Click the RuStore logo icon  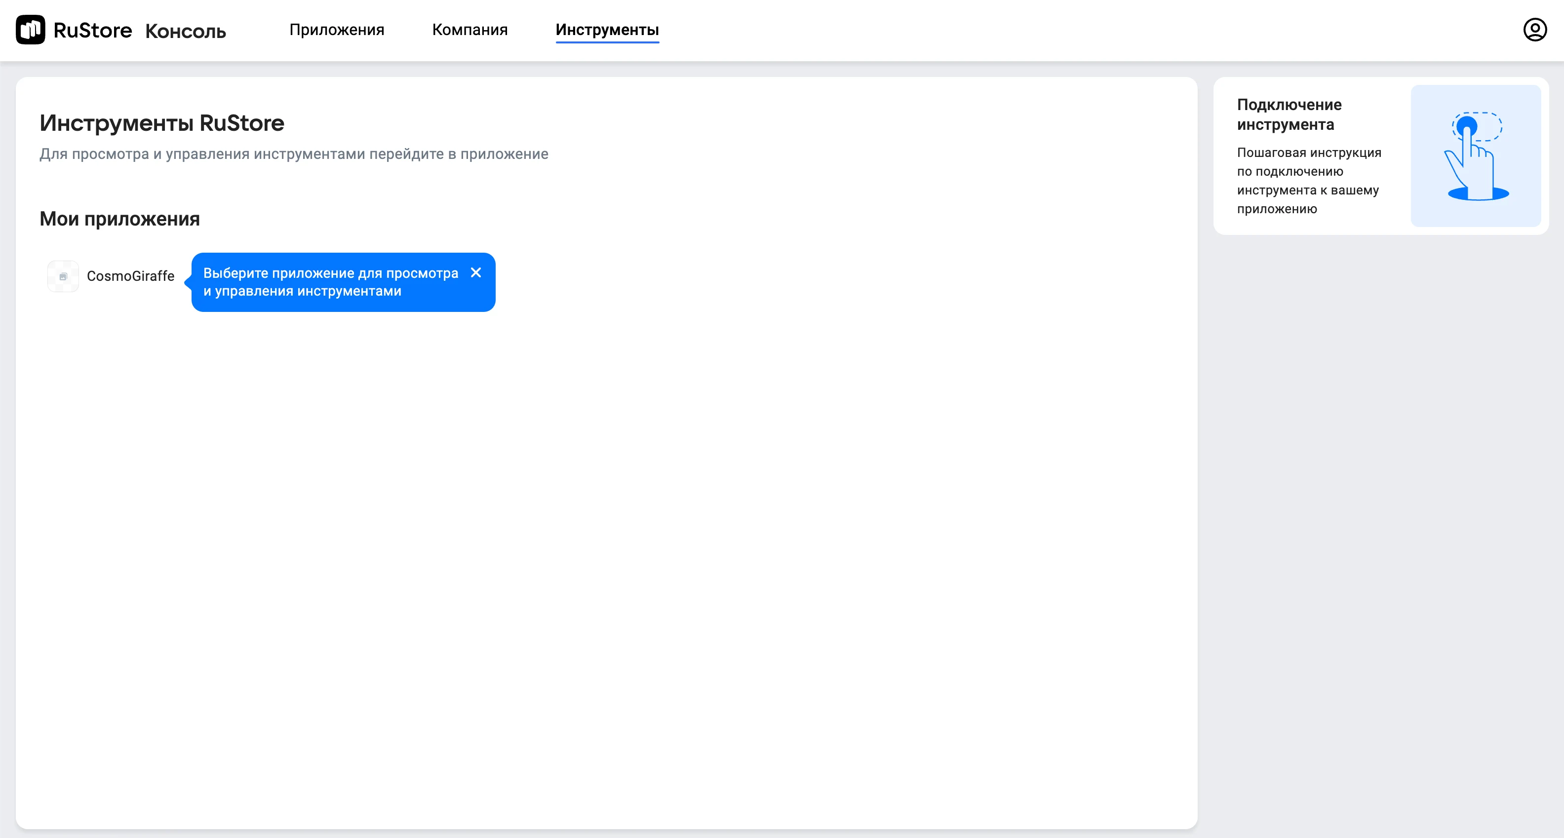tap(30, 30)
